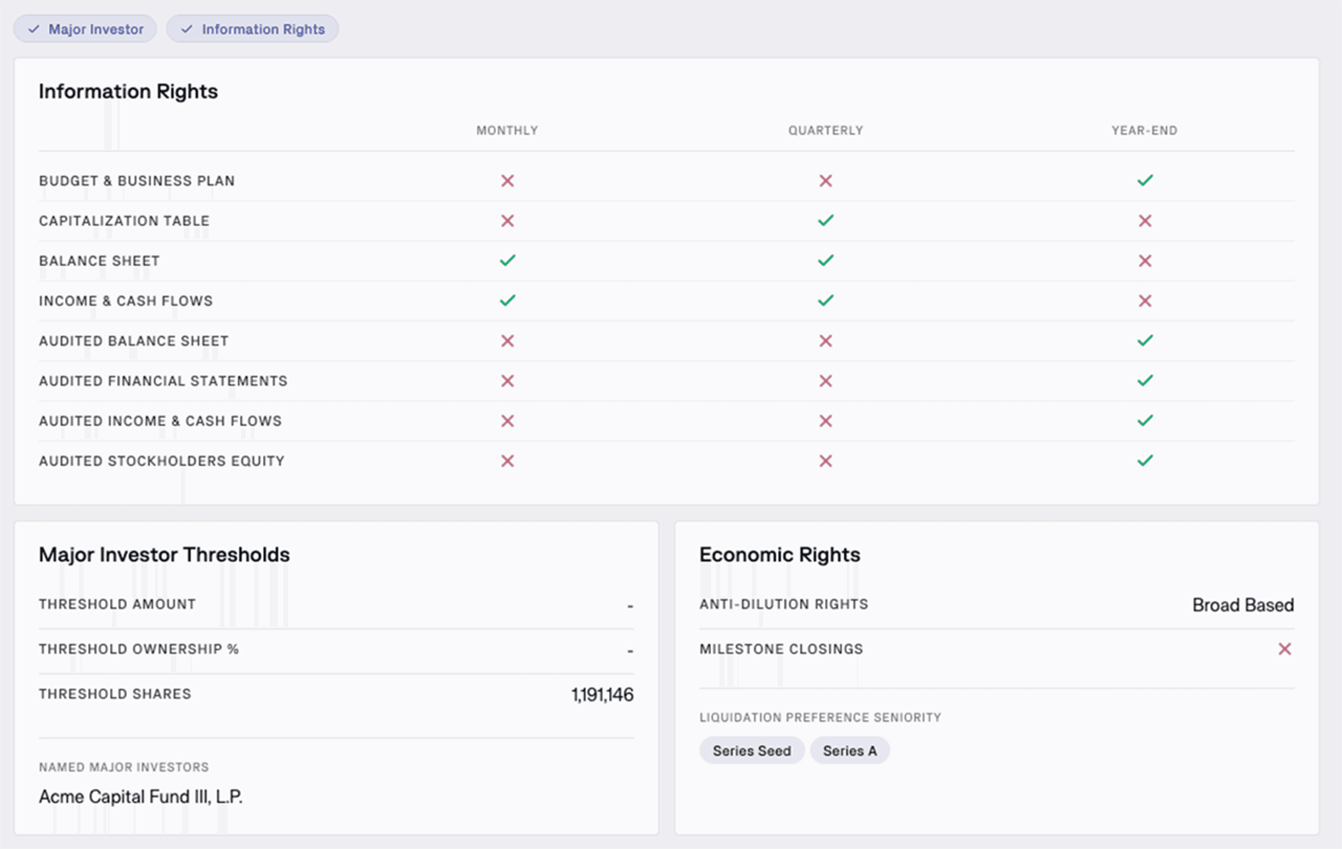Click quarterly checkmark for Capitalization Table

point(825,221)
